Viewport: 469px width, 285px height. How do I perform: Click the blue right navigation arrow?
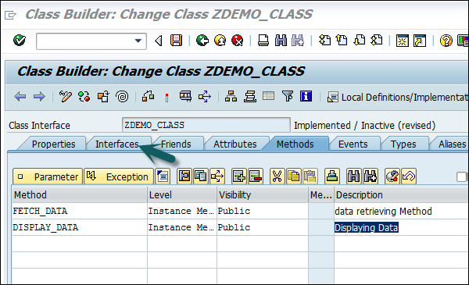[39, 97]
